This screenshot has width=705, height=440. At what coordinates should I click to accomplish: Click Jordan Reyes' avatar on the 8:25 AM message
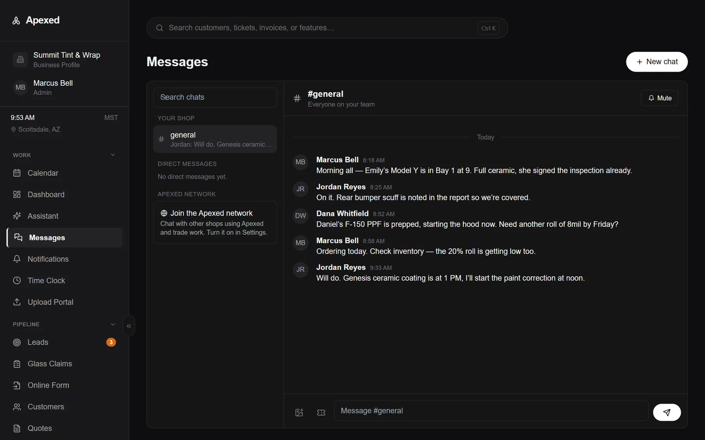[300, 189]
